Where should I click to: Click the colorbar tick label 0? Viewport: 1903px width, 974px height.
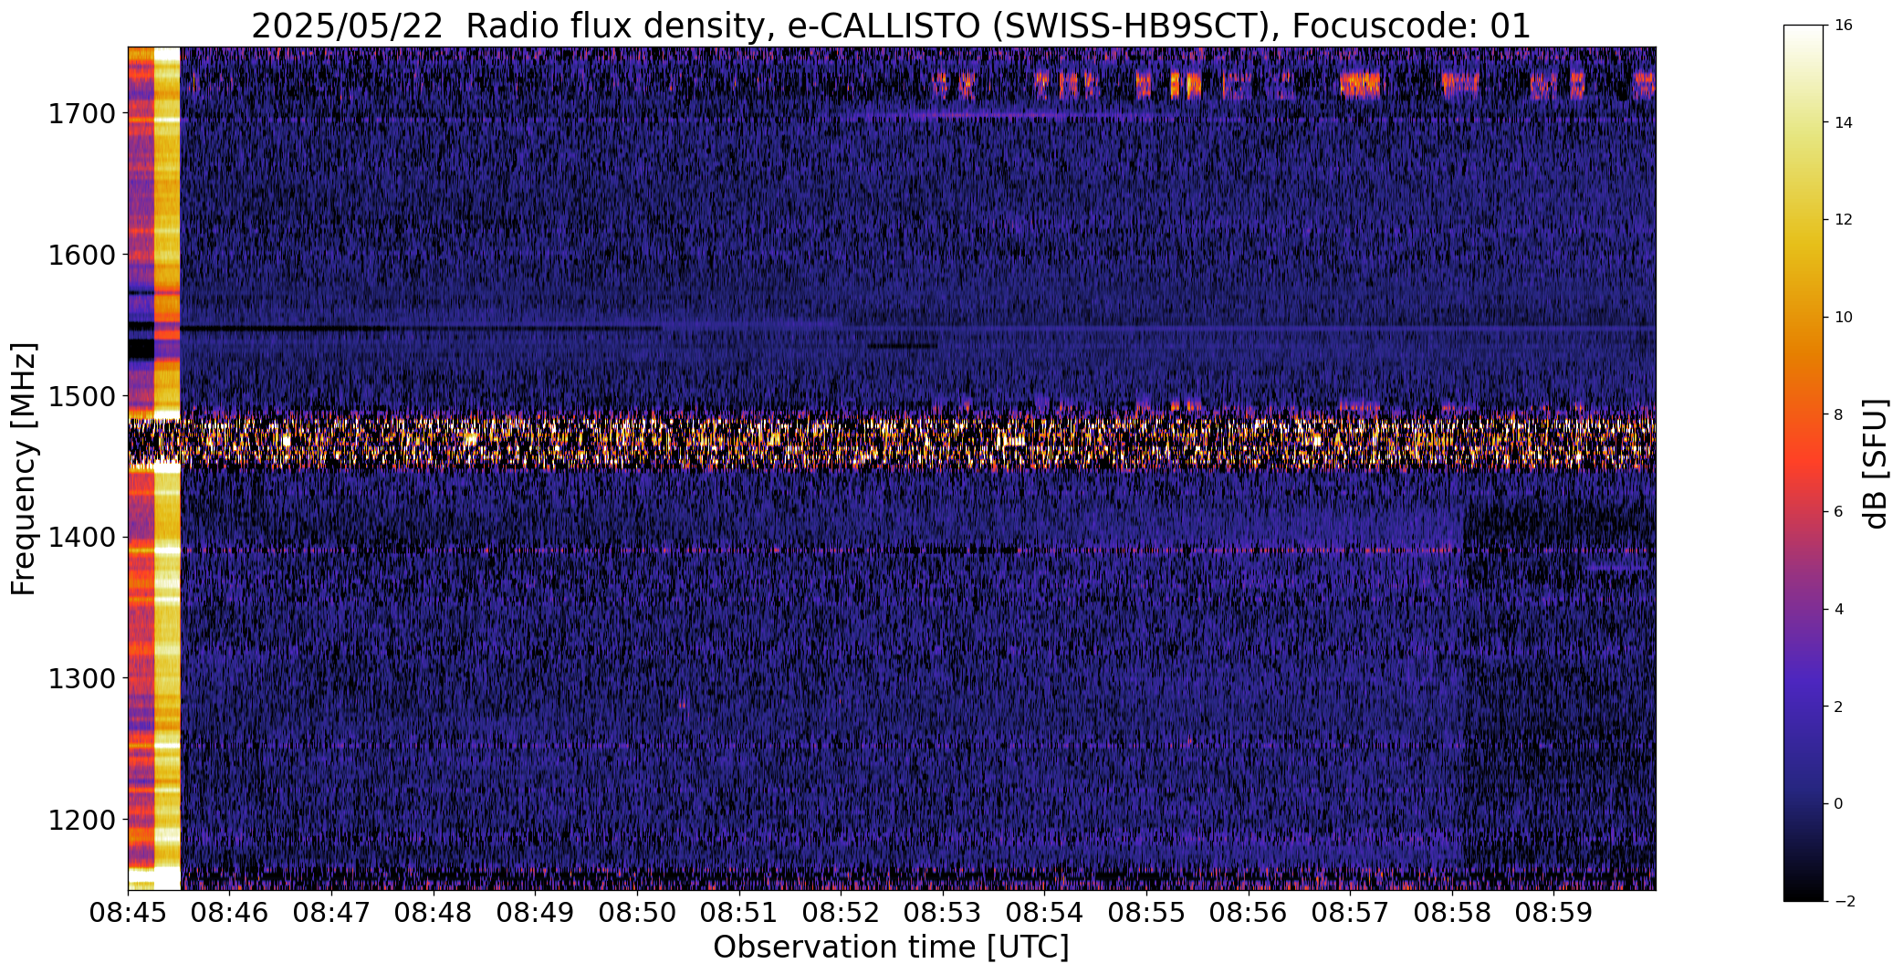point(1838,804)
